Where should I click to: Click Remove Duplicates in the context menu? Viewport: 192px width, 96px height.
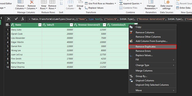click(153, 47)
